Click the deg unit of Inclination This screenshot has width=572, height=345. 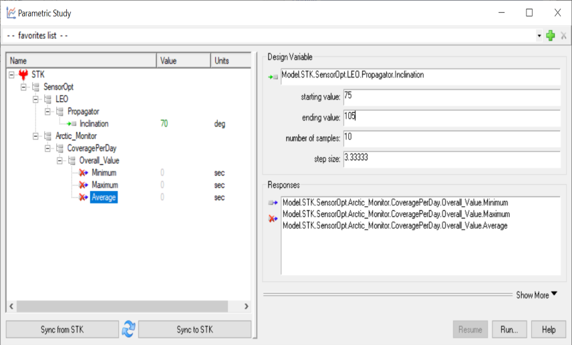(220, 124)
